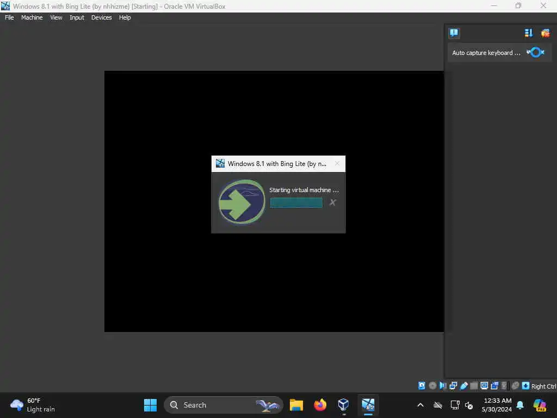Click the USB devices status icon

click(464, 386)
